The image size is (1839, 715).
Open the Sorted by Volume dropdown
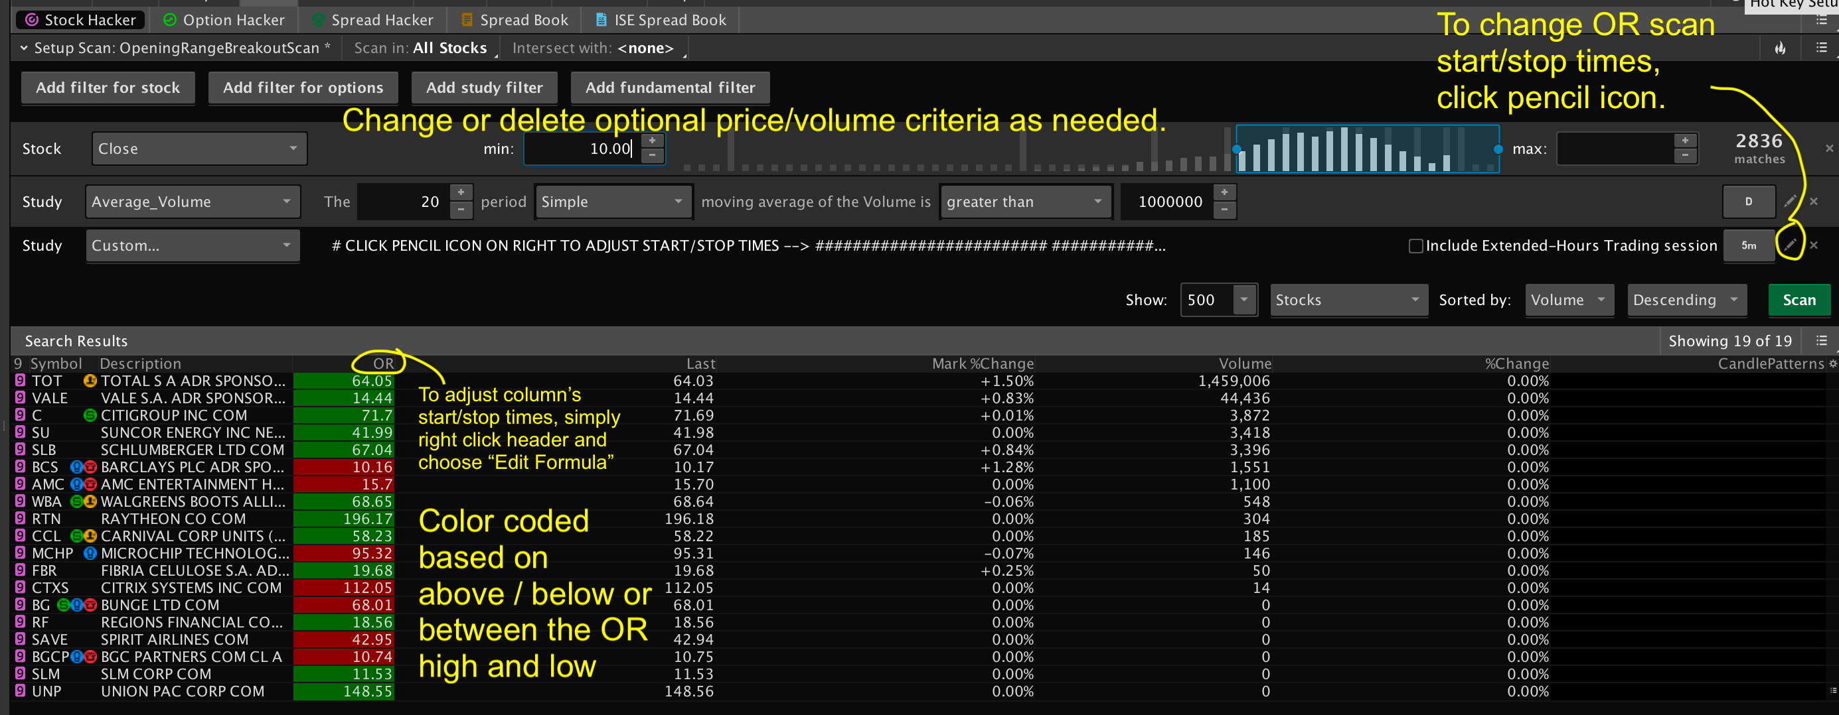point(1569,299)
